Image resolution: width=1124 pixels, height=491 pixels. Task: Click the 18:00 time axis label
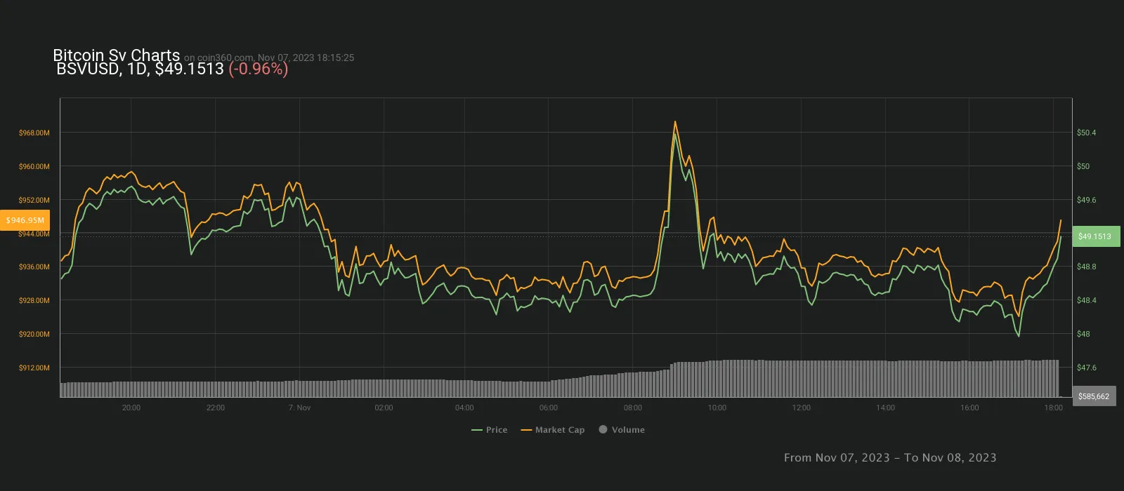(1053, 408)
